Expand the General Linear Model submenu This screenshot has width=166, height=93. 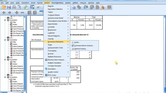57,18
